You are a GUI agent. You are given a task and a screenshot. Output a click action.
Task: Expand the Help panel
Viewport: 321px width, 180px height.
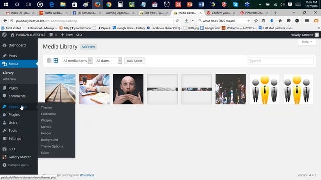(x=307, y=42)
